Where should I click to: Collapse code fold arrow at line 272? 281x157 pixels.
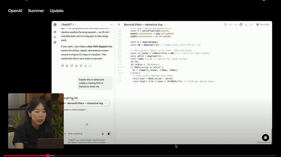[123, 67]
